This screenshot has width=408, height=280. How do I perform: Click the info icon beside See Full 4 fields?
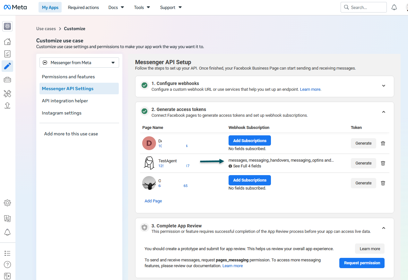(230, 166)
